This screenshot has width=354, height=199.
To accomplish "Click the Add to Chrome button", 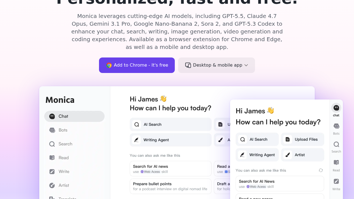I will pyautogui.click(x=137, y=65).
